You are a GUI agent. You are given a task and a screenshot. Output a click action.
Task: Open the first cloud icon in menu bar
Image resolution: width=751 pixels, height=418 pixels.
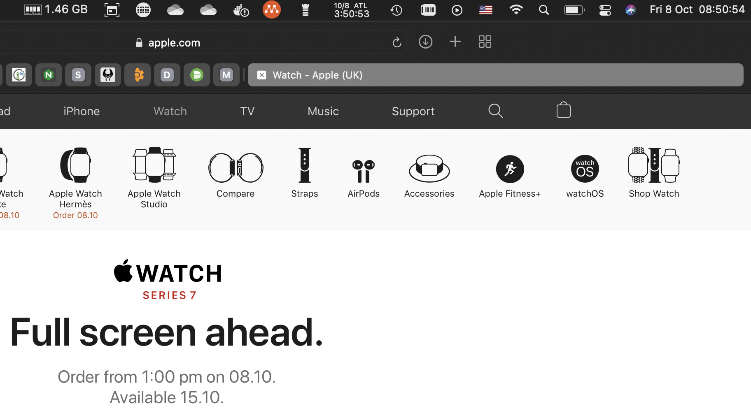point(175,10)
